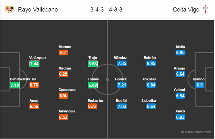
Task: Select Dimitrievski's 7.19 rating badge
Action: coord(15,85)
